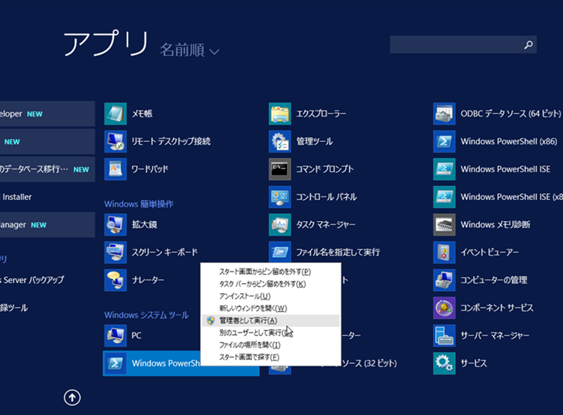Click the データベース移行 NEW tile
The width and height of the screenshot is (563, 415).
tap(47, 169)
